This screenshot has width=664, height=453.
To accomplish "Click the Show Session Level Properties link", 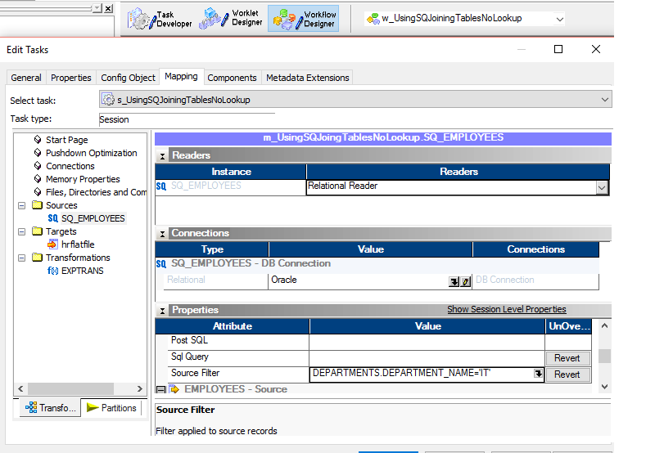I will pyautogui.click(x=507, y=309).
